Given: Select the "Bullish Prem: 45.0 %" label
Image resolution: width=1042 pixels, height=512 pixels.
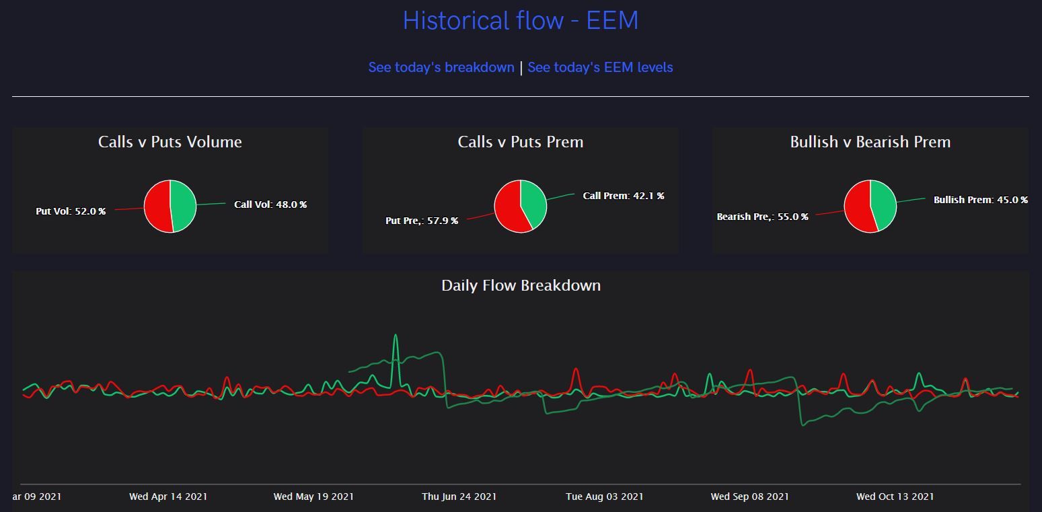Looking at the screenshot, I should click(x=981, y=200).
